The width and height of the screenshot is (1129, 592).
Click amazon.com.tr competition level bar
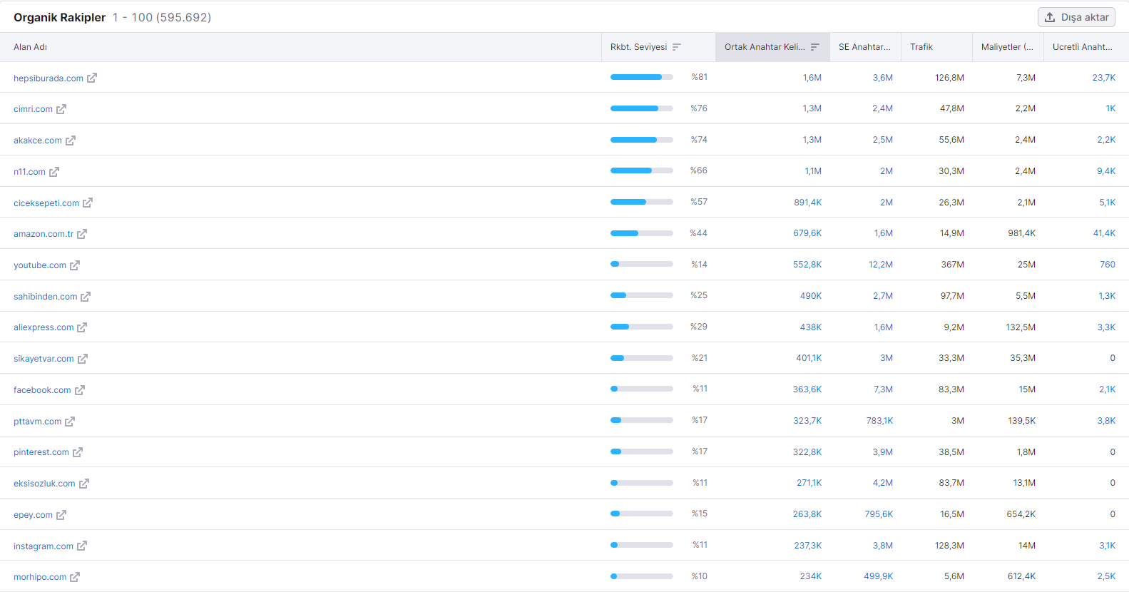pos(642,233)
